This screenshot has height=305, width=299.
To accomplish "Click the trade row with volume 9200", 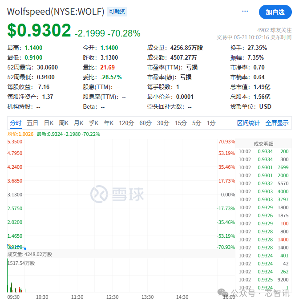I will pos(263,280).
